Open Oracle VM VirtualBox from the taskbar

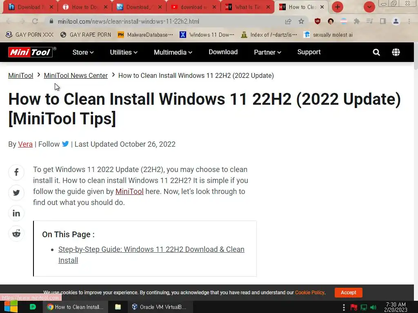(x=160, y=307)
